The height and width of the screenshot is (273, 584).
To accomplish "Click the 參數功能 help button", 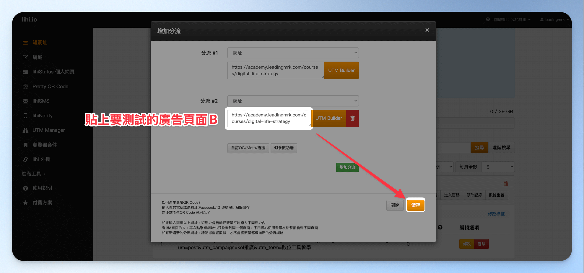I will 284,148.
